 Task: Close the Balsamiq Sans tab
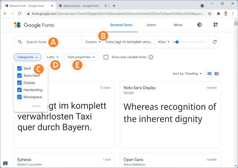(105, 6)
